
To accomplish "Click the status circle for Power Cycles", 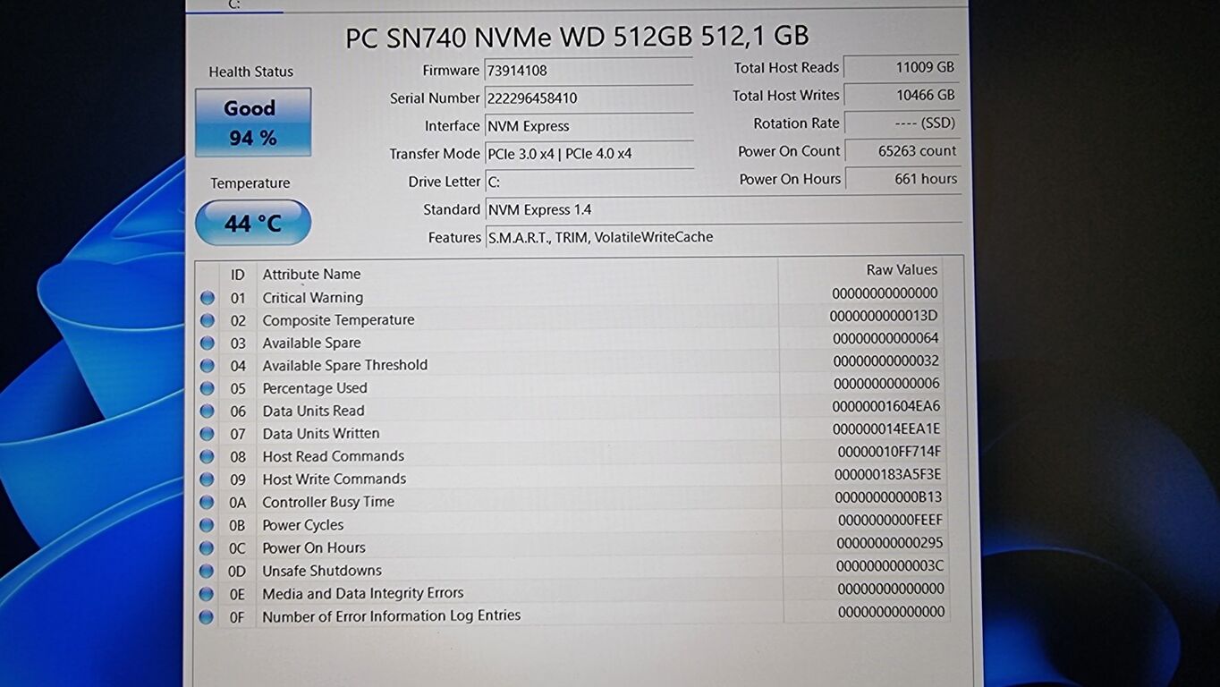I will [208, 525].
